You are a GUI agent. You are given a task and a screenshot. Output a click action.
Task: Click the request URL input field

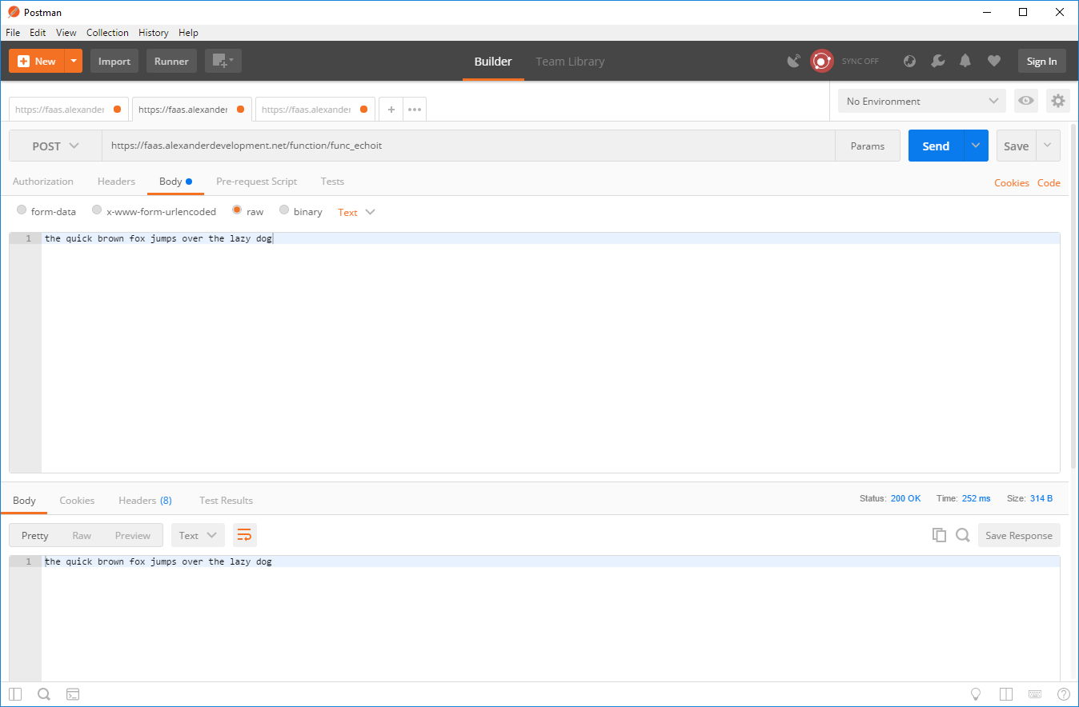click(x=468, y=146)
